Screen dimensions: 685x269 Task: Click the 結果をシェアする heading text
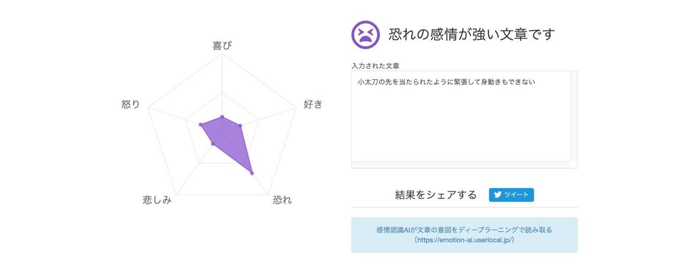(436, 195)
